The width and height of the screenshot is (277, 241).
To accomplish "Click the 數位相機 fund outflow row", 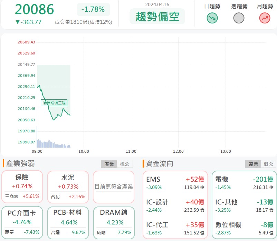I will click(244, 229).
